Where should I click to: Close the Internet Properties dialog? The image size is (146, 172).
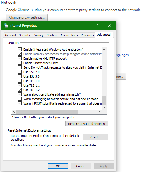[x=110, y=25]
